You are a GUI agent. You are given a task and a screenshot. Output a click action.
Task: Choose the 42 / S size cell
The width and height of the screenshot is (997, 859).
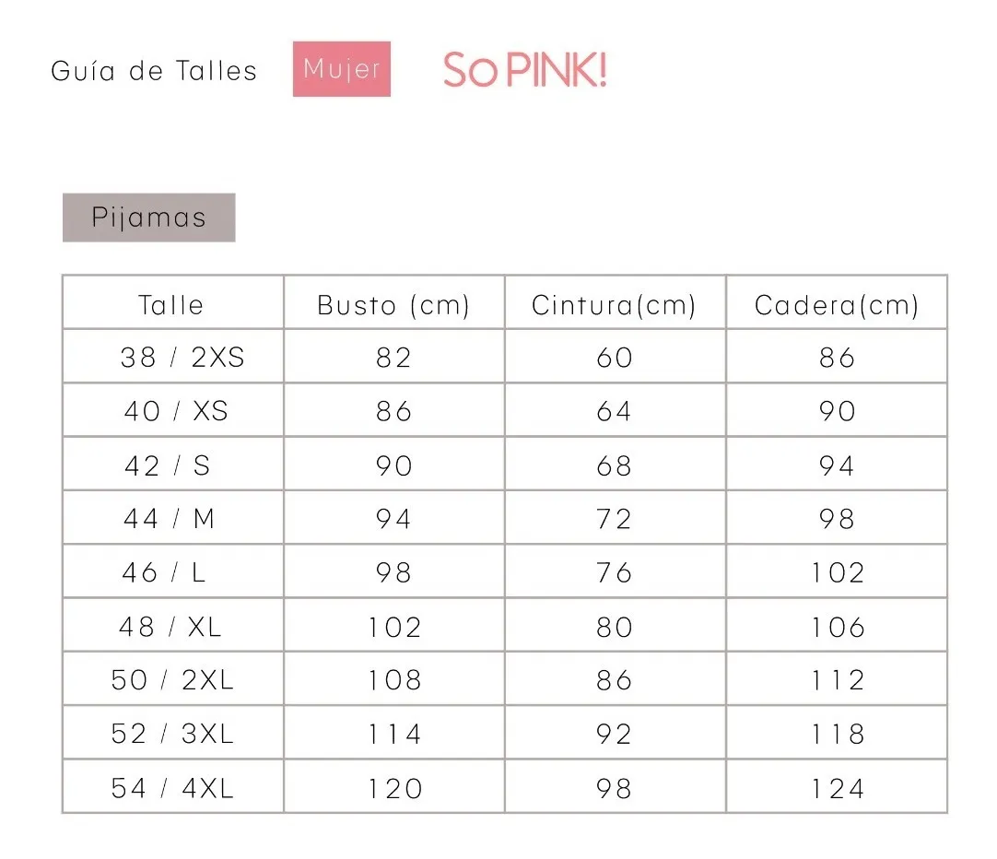coord(168,465)
